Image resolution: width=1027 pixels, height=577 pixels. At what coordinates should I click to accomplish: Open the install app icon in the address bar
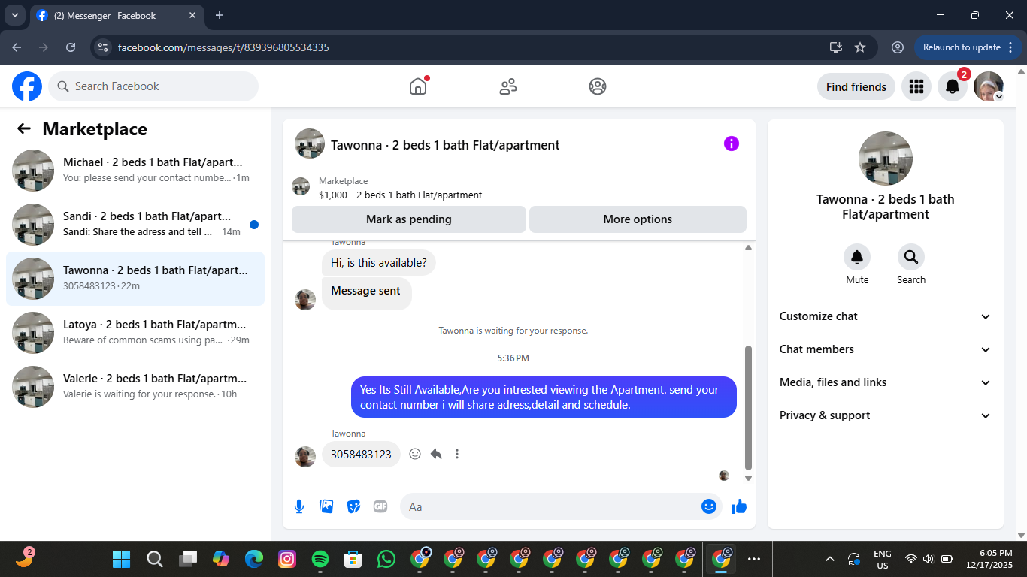pyautogui.click(x=836, y=47)
